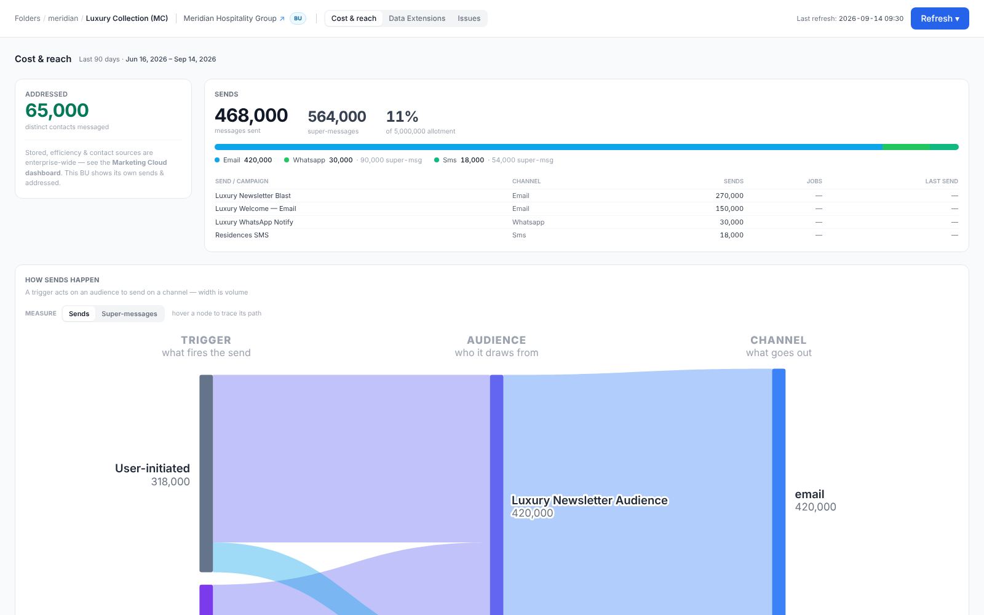Open the external link arrow beside Meridian Hospitality Group

pos(282,18)
